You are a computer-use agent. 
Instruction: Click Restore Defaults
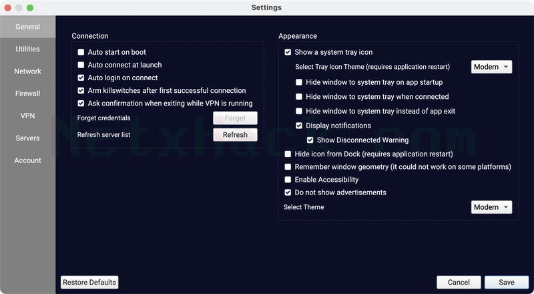[89, 283]
